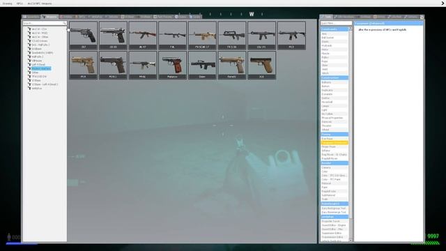Spawn the .357 revolver weapon icon
Screen dimensions: 446x251
(x=84, y=36)
